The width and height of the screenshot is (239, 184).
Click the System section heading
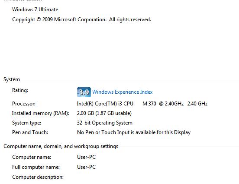click(x=12, y=79)
